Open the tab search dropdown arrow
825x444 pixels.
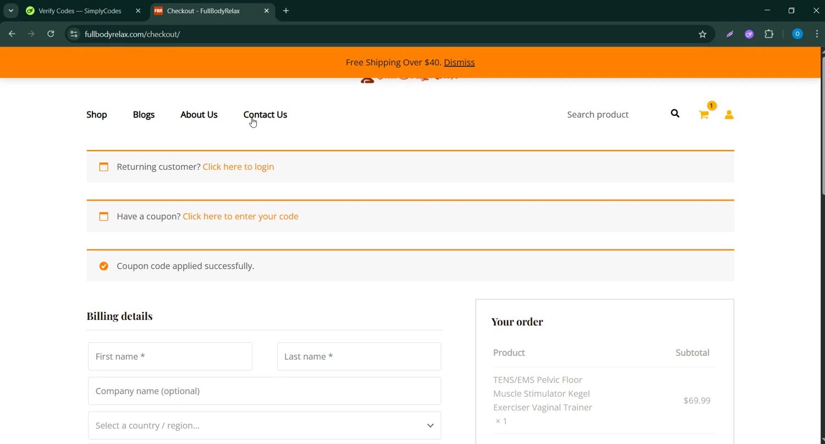point(10,10)
